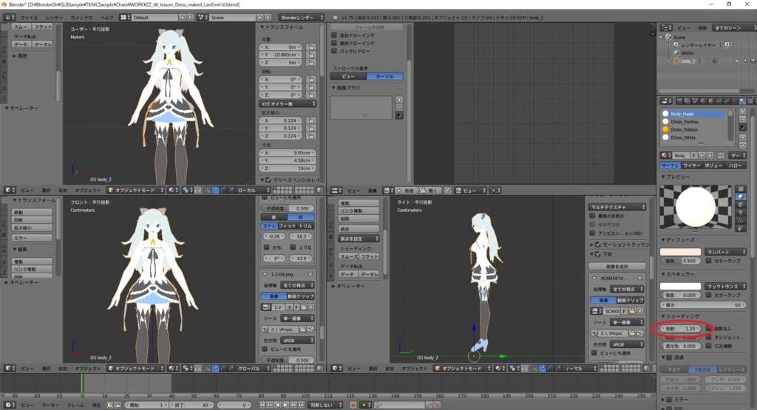Open the Modifiers wrench properties tab icon
Screen dimensions: 757x410
(x=727, y=100)
